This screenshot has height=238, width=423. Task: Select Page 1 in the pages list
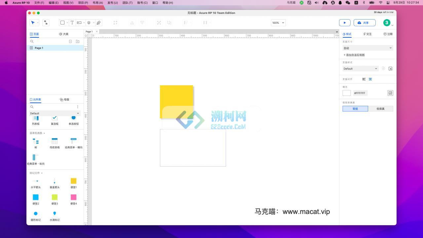[x=55, y=48]
